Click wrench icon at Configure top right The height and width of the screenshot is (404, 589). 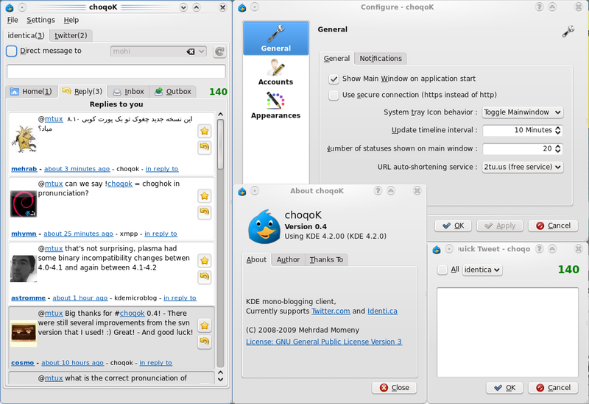568,32
